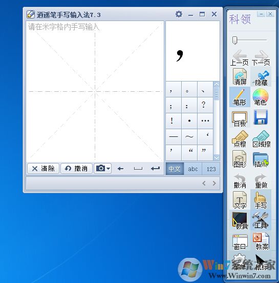
Task: Open the 教具 teaching aids icon
Action: tap(240, 220)
